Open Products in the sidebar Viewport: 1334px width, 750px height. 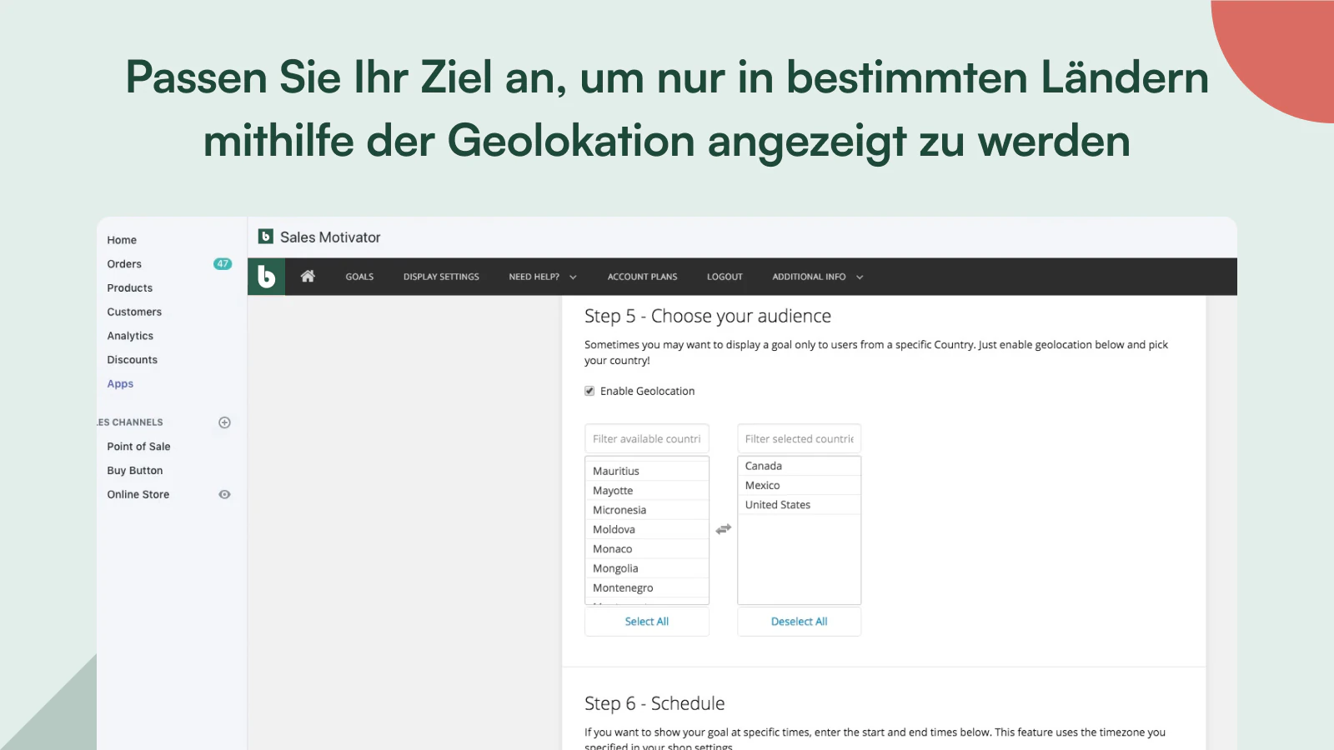pyautogui.click(x=130, y=288)
